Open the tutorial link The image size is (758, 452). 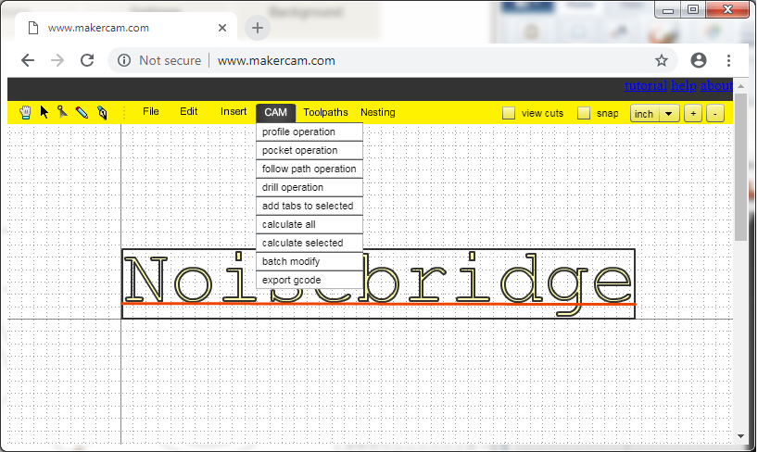tap(644, 86)
